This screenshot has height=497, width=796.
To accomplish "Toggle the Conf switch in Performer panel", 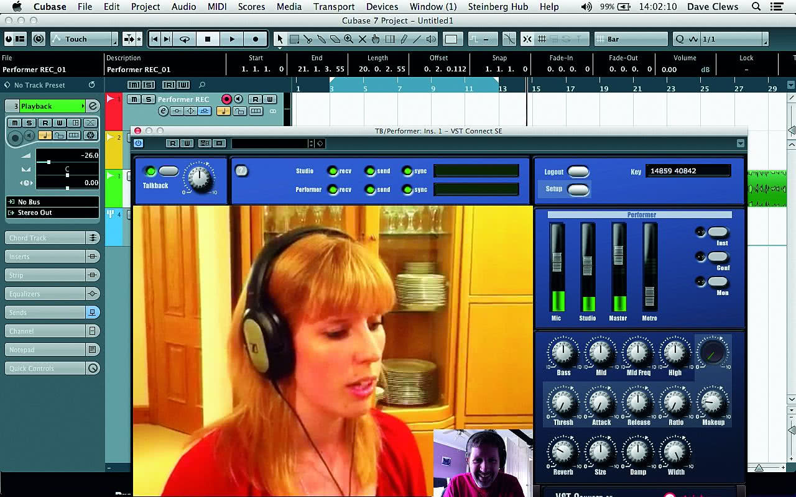I will 718,257.
